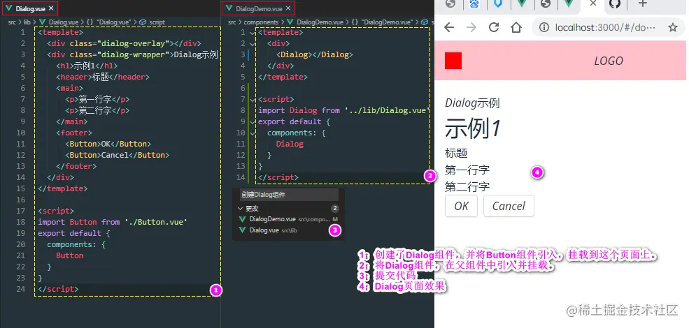This screenshot has width=689, height=328.
Task: Click the <Dialog></Dialog> code line
Action: coord(315,55)
